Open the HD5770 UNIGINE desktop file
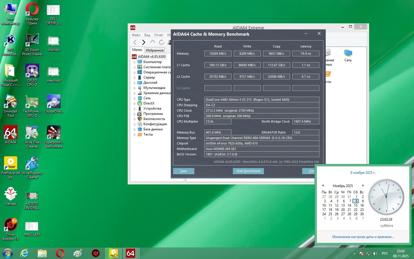The width and height of the screenshot is (414, 259). pos(32,201)
